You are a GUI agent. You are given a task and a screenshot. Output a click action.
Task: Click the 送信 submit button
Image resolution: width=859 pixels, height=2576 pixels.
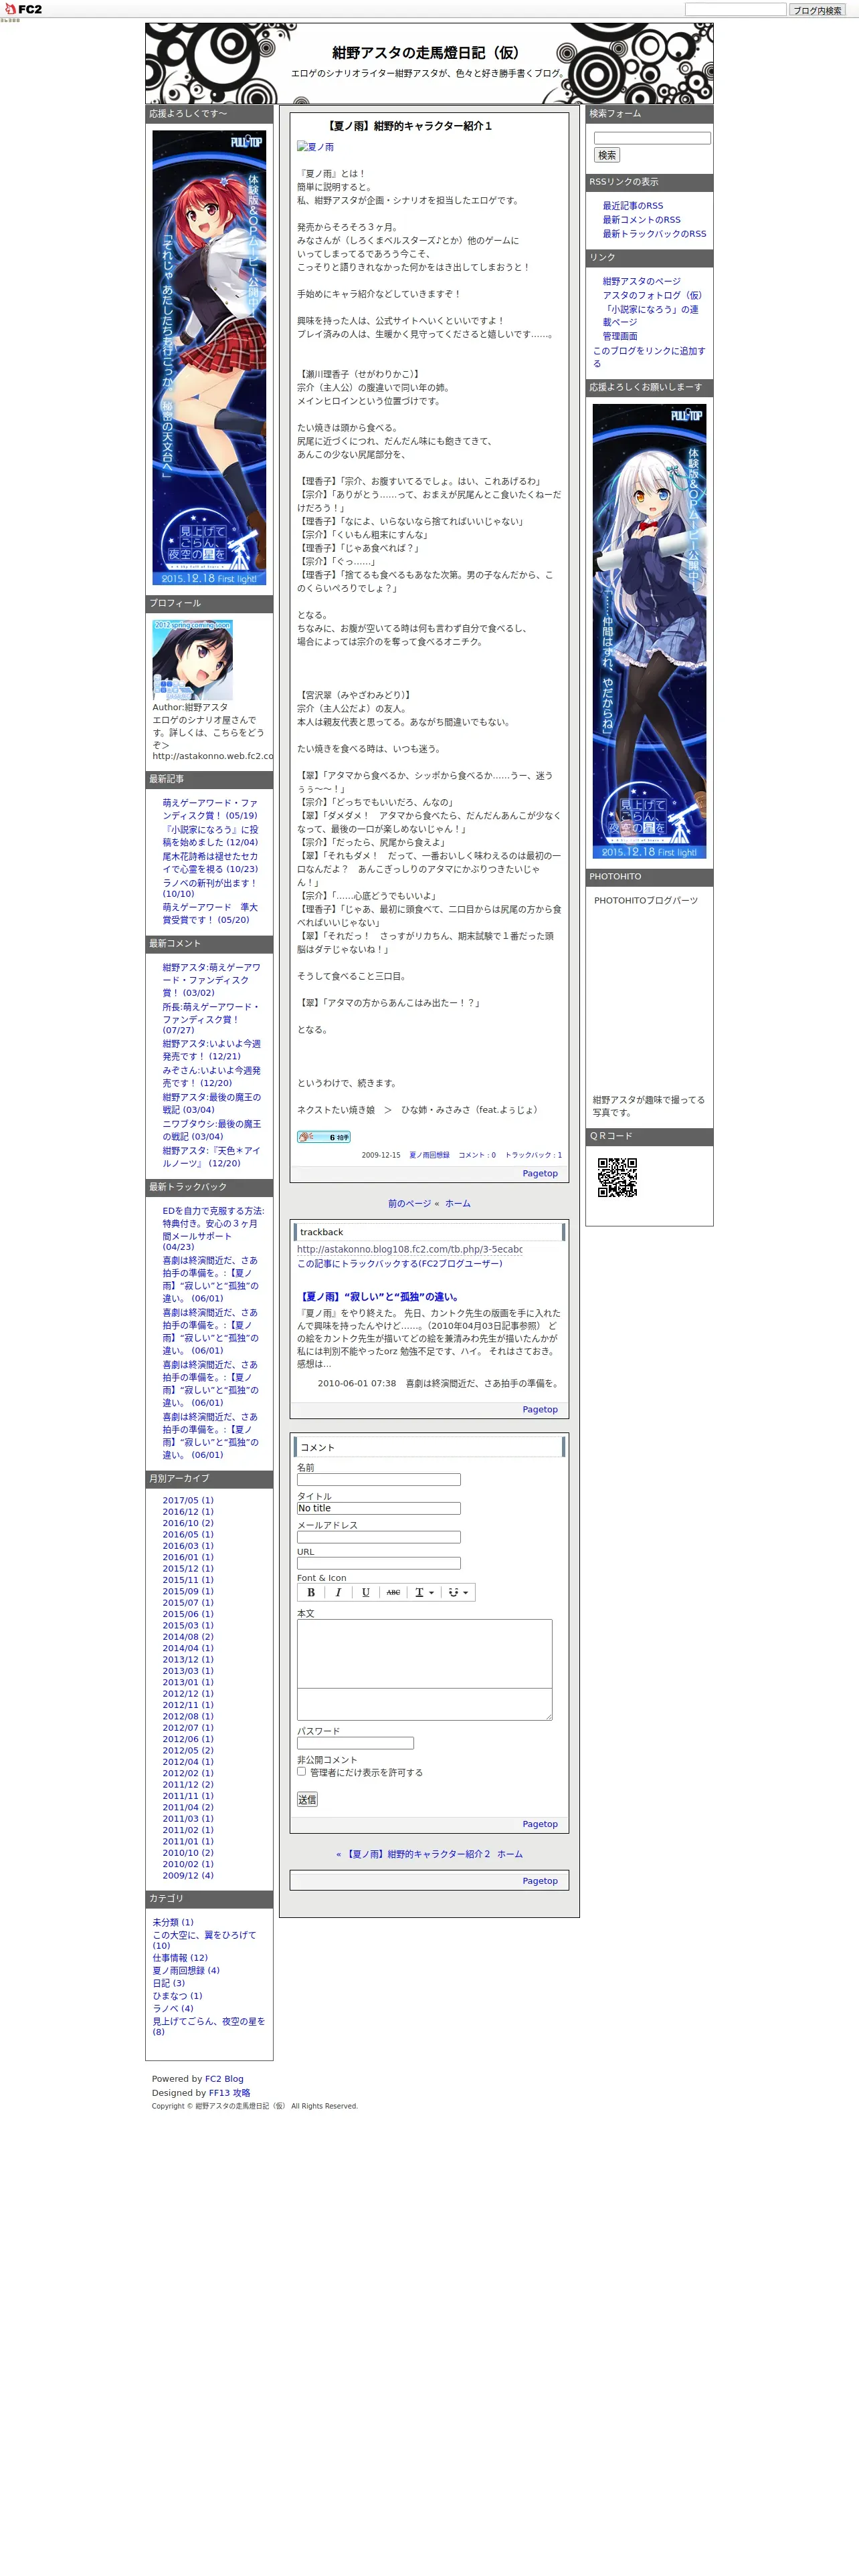307,1799
